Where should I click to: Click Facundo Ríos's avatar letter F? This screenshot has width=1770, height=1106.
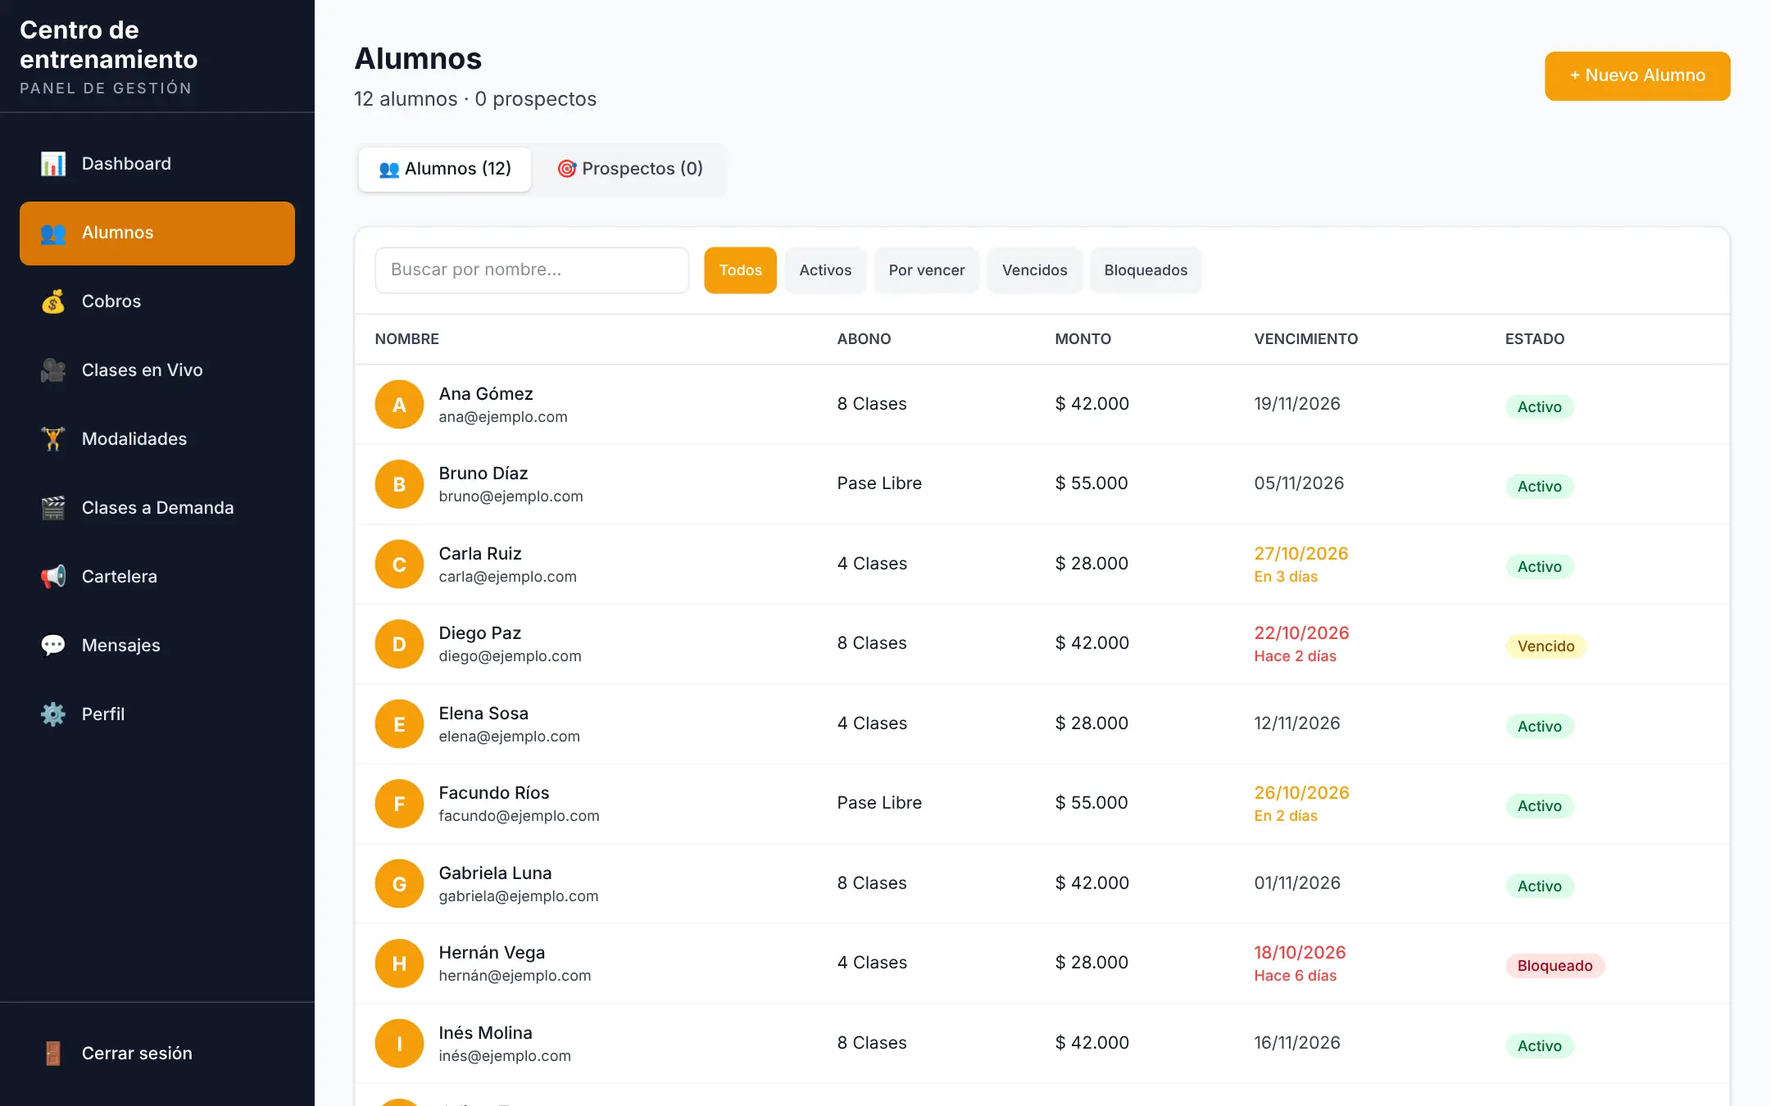(x=399, y=804)
